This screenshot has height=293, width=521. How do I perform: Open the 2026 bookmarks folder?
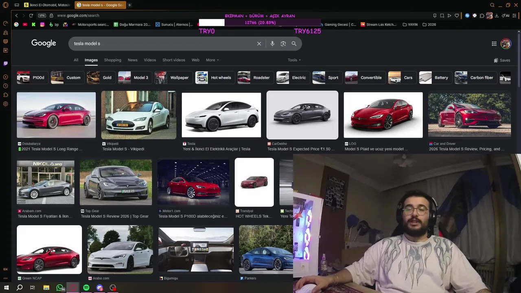click(429, 24)
